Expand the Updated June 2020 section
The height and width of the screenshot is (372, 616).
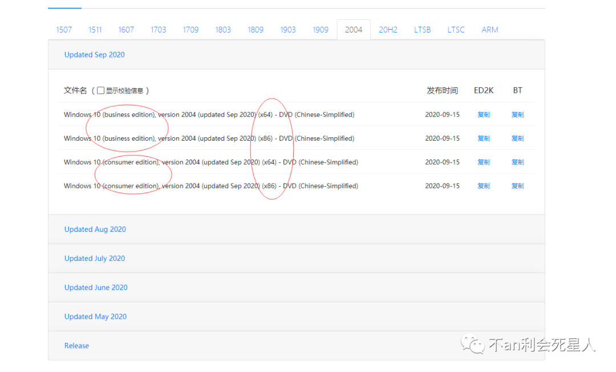pos(96,287)
